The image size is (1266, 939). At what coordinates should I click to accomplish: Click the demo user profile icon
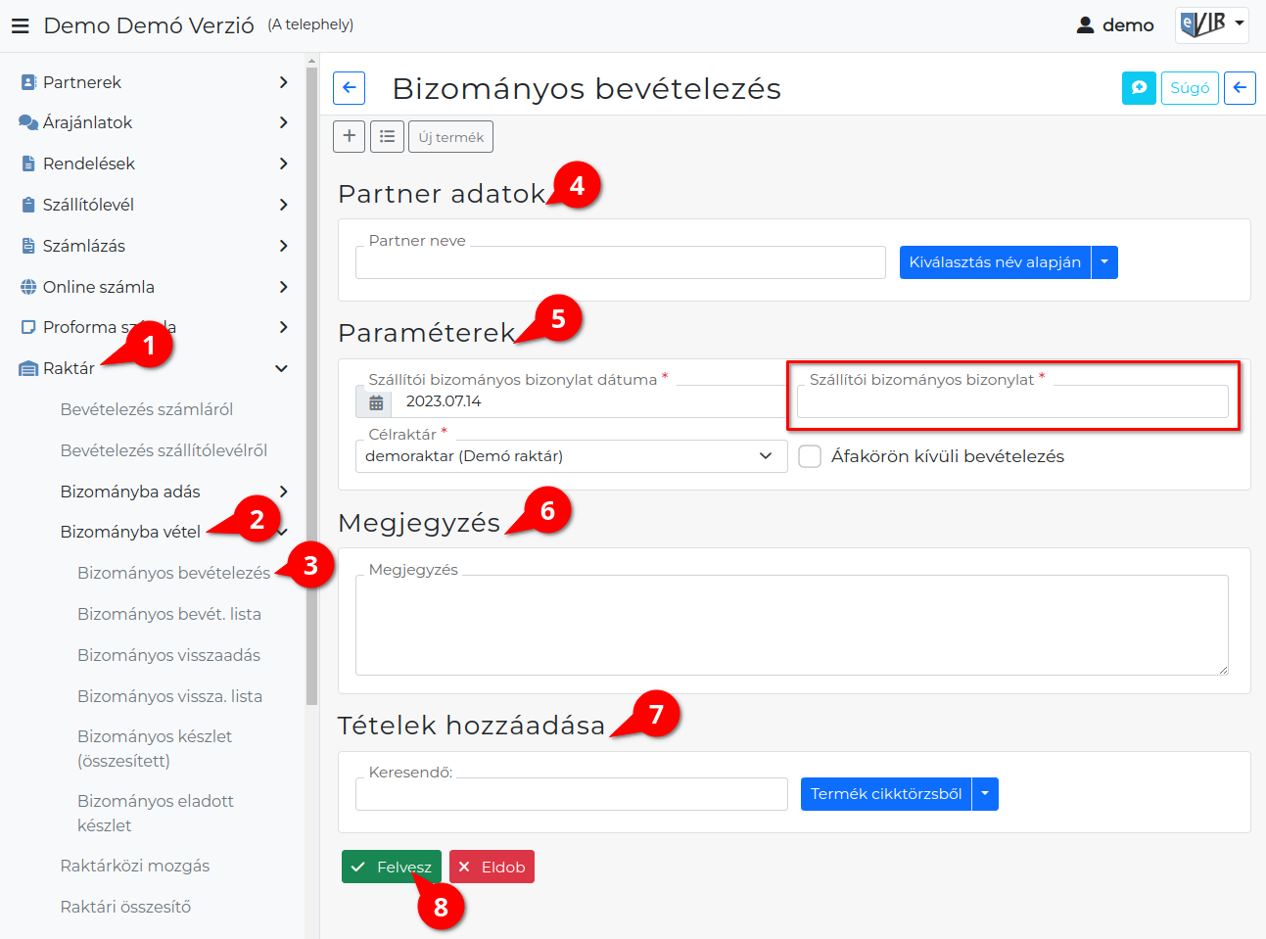[1085, 25]
